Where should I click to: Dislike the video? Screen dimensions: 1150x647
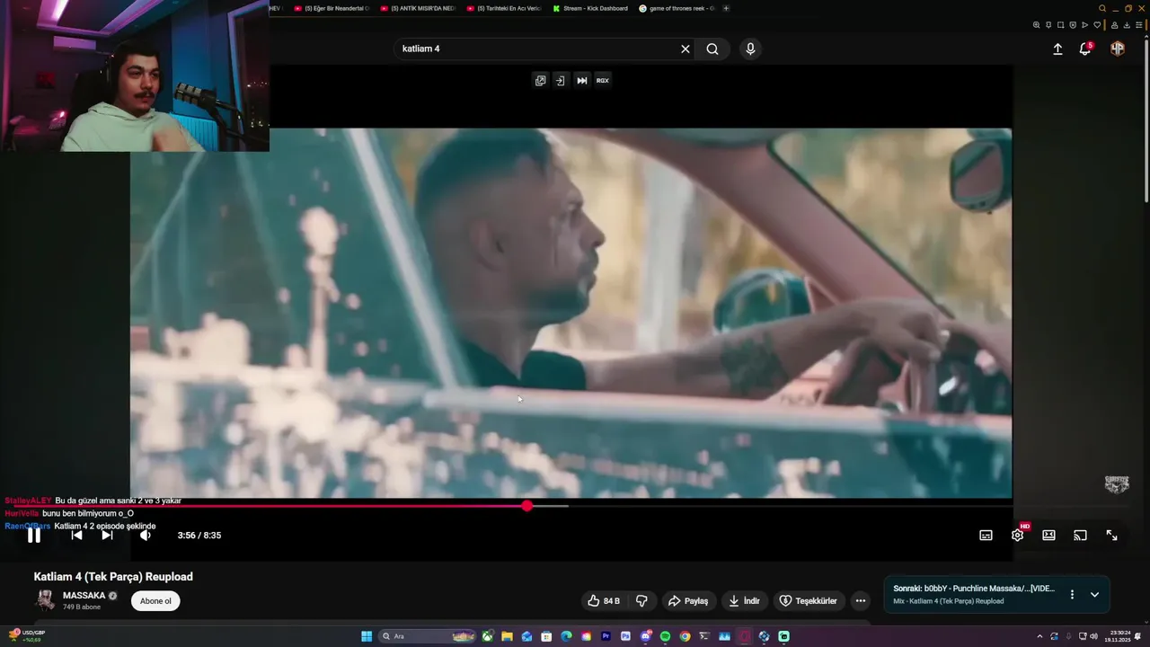point(642,601)
